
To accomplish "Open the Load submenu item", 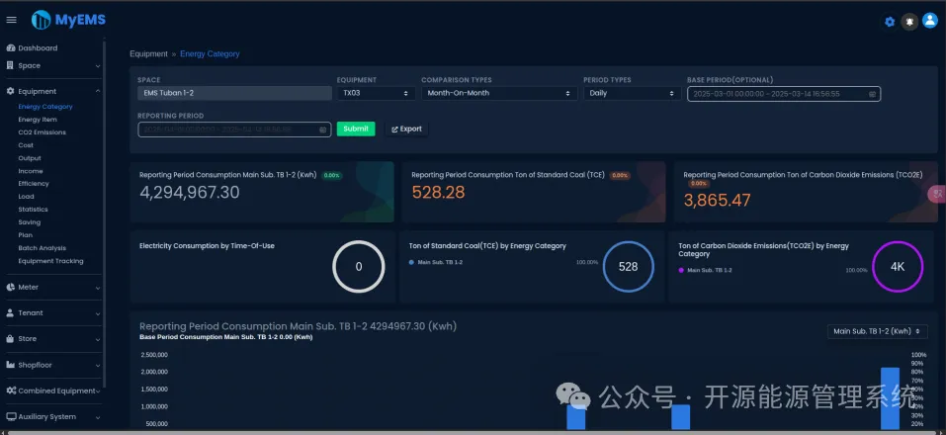I will click(x=26, y=197).
